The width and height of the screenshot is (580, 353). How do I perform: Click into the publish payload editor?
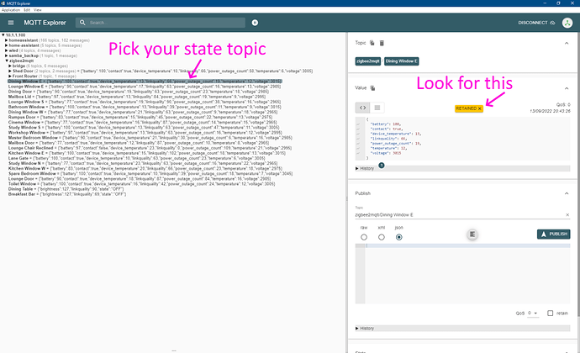[x=467, y=274]
